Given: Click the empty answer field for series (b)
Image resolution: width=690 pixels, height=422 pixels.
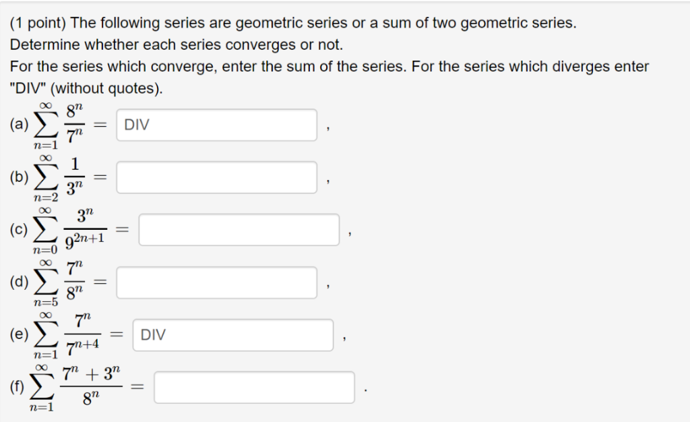Looking at the screenshot, I should point(216,177).
